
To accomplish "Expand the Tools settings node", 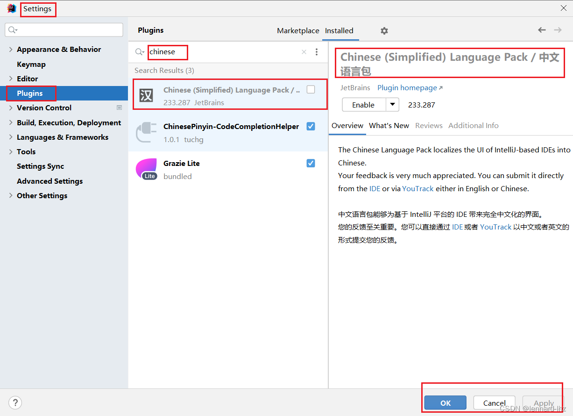I will click(11, 151).
